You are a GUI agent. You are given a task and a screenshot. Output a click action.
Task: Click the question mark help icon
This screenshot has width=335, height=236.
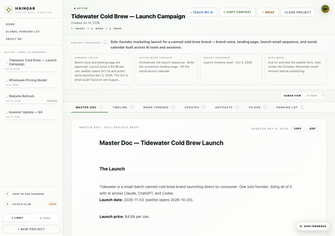[x=8, y=194]
